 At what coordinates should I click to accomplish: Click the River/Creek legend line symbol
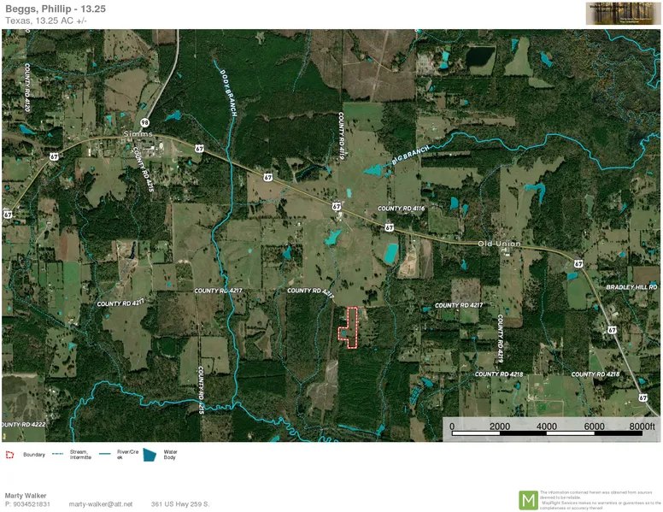[x=106, y=454]
